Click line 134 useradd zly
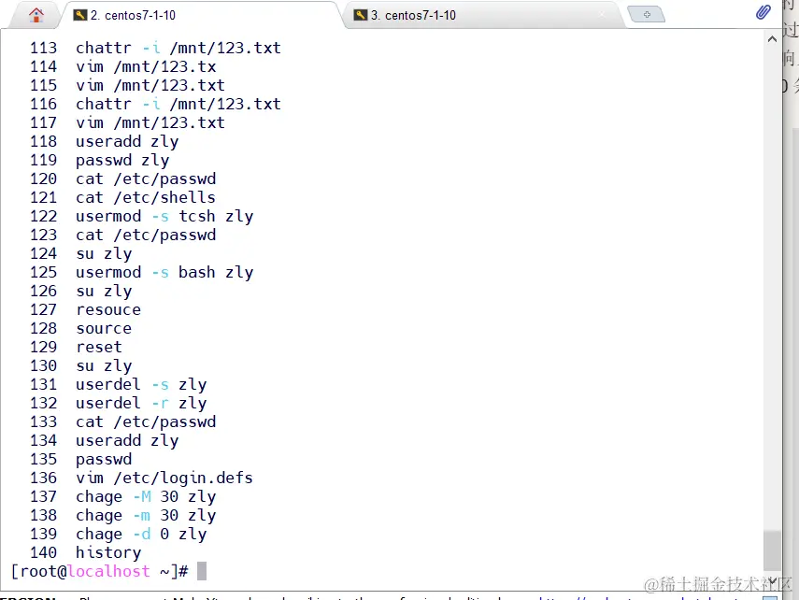 [x=105, y=440]
